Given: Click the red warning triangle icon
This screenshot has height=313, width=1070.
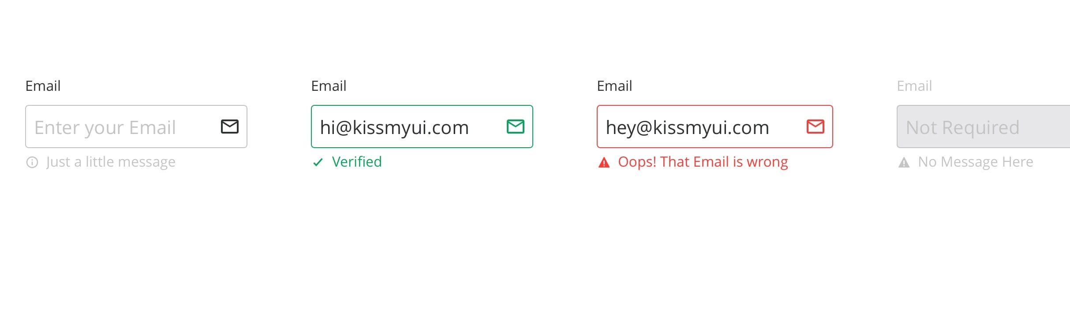Looking at the screenshot, I should (604, 163).
